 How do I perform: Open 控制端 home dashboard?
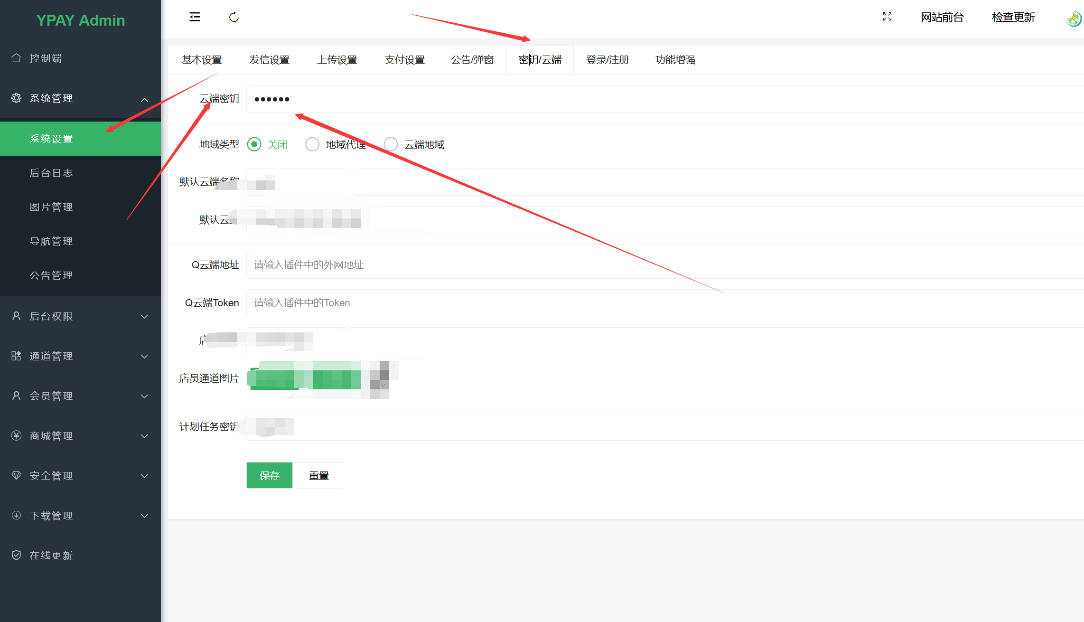46,58
